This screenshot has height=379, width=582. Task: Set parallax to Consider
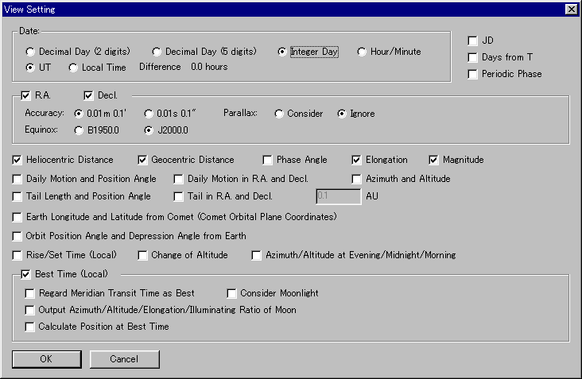tap(279, 114)
